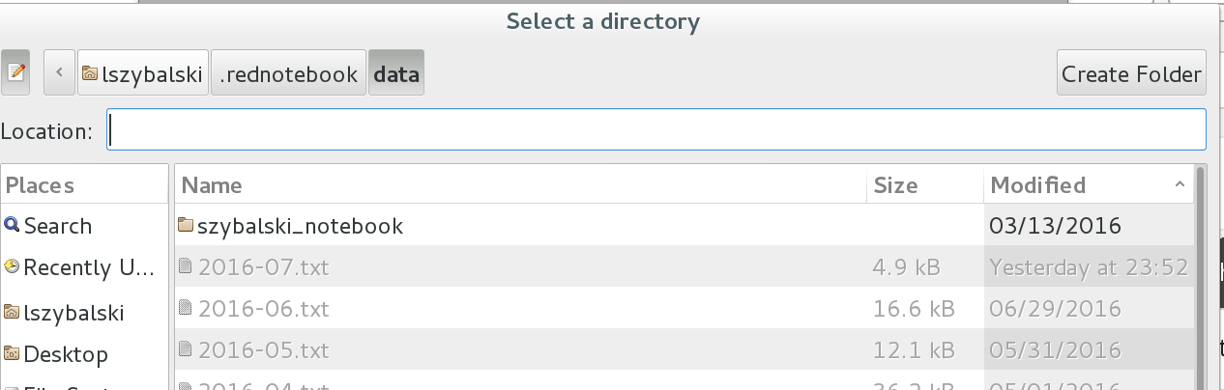Click lszybalski home folder icon in Places
Viewport: 1224px width, 390px height.
click(12, 313)
